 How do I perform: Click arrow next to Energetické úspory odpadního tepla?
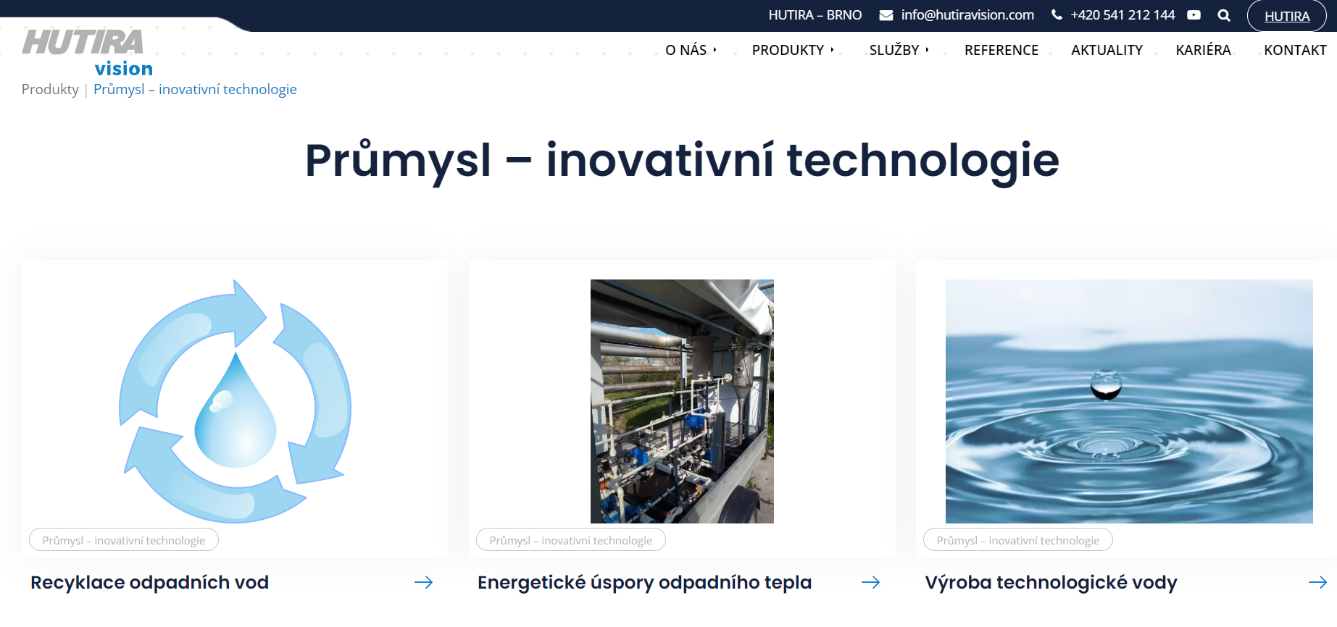tap(871, 582)
